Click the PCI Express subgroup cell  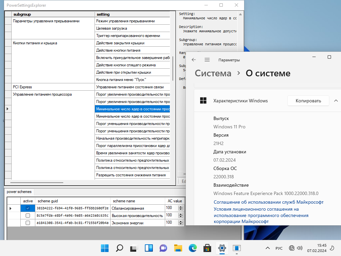pos(53,87)
